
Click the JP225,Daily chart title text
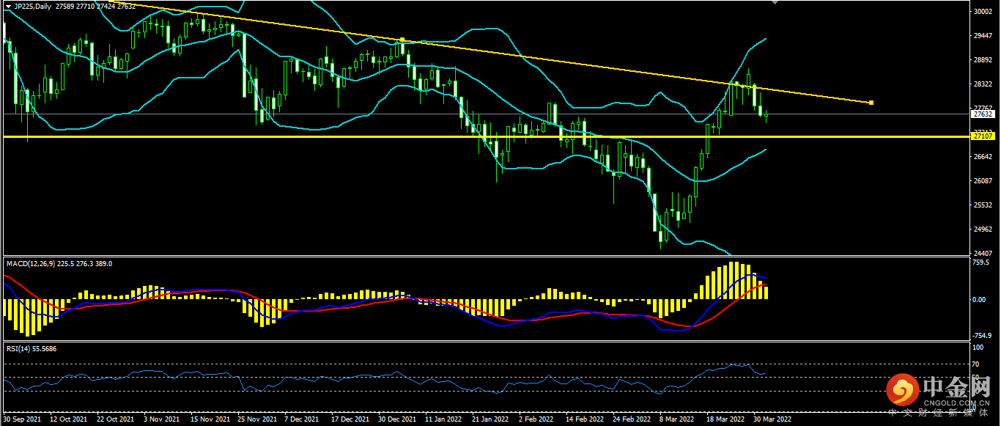pyautogui.click(x=33, y=6)
